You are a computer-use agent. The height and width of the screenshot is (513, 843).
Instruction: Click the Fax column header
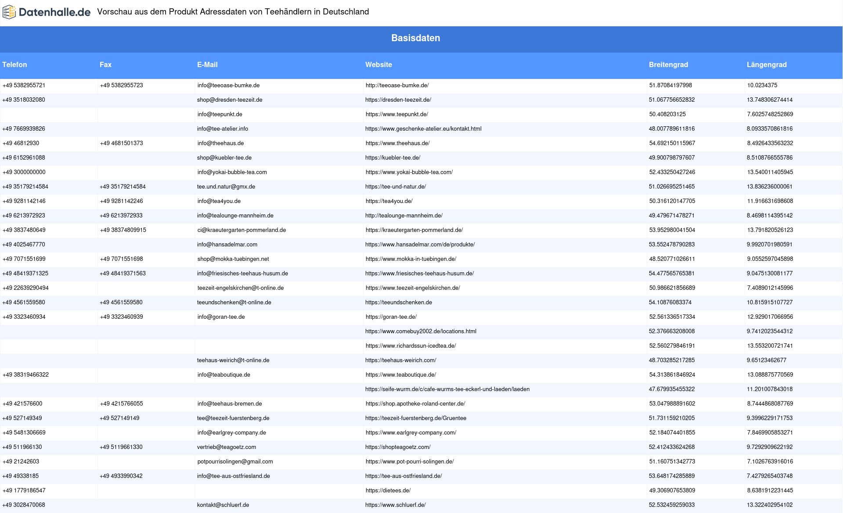[105, 64]
